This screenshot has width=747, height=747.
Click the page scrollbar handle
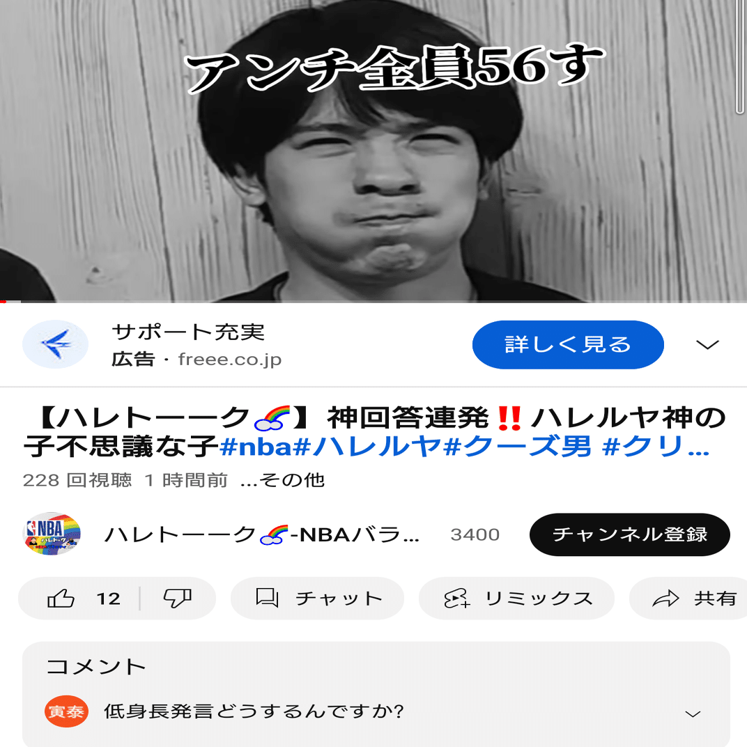pos(740,57)
